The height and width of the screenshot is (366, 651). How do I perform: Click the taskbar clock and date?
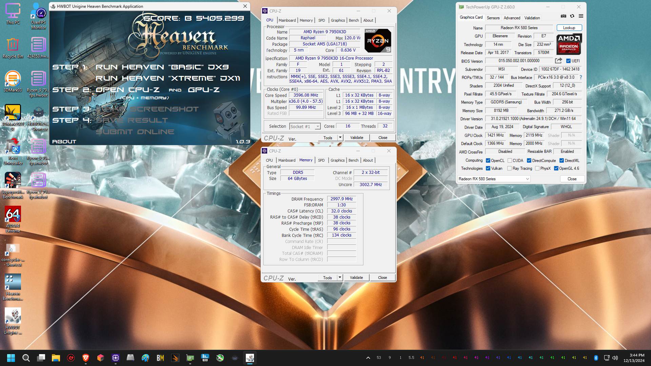tap(634, 358)
